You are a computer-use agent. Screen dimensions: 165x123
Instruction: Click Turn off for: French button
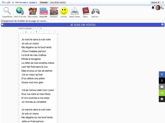point(58,2)
